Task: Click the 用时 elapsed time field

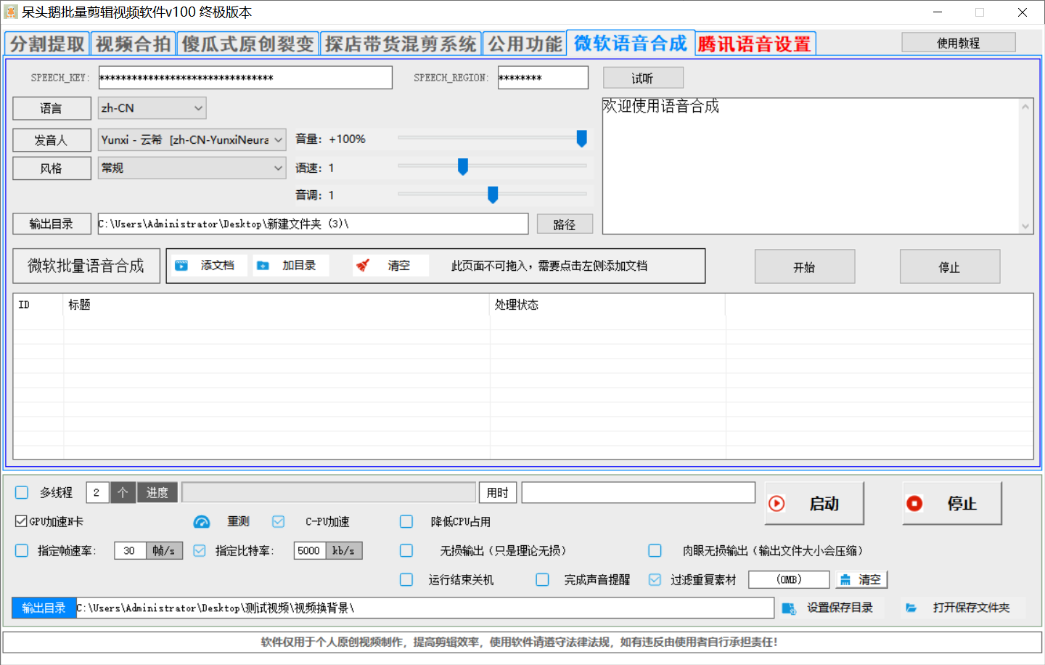Action: [638, 492]
